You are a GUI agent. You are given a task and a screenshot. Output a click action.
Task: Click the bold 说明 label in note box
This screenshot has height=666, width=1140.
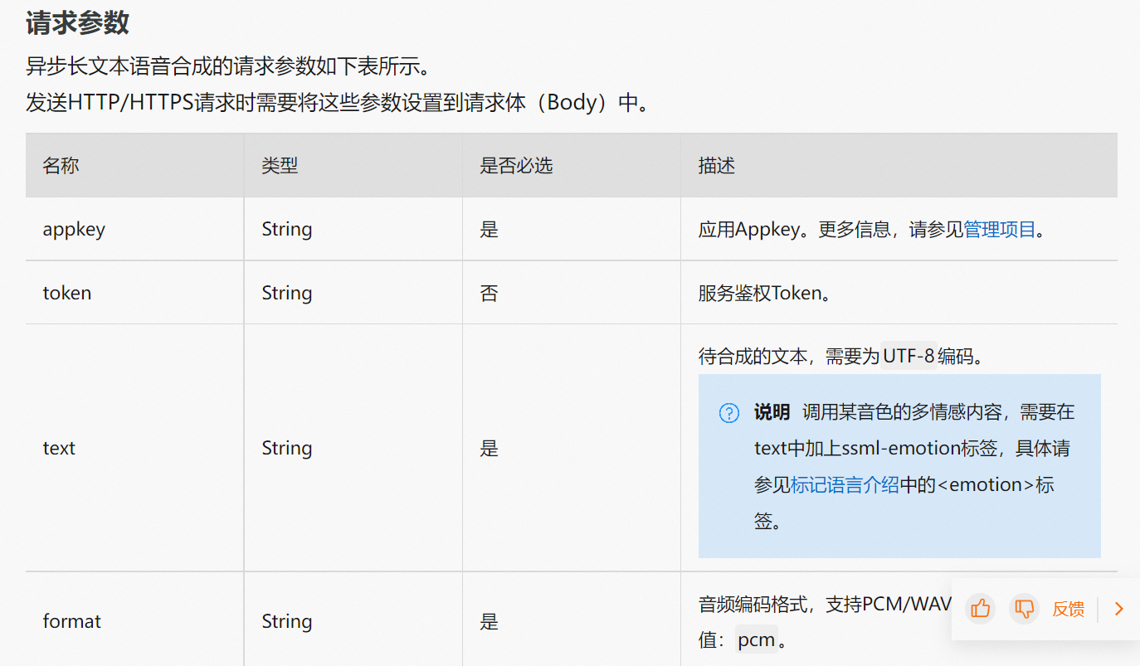tap(772, 412)
